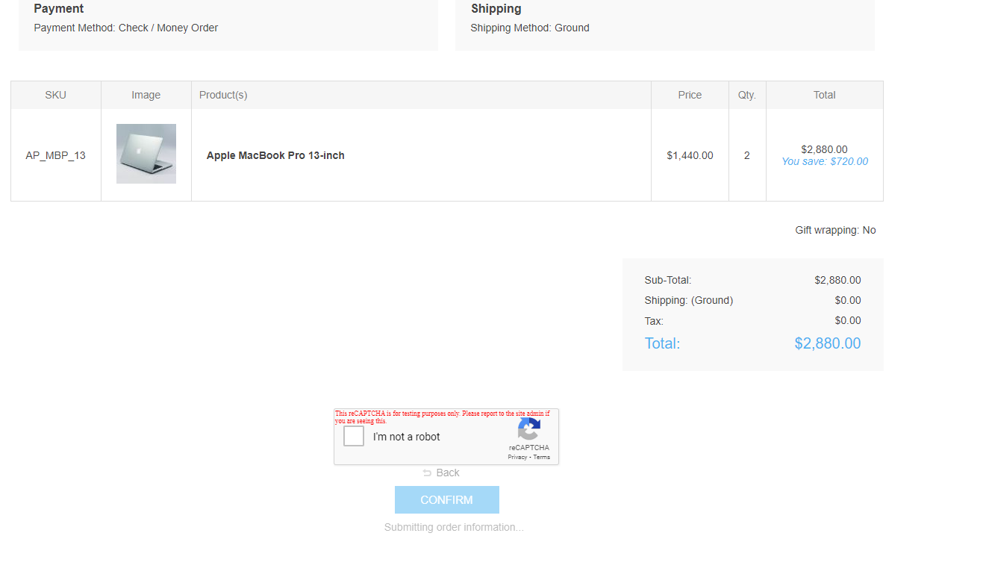Click the Payment section header
Viewport: 983px width, 586px height.
tap(58, 8)
